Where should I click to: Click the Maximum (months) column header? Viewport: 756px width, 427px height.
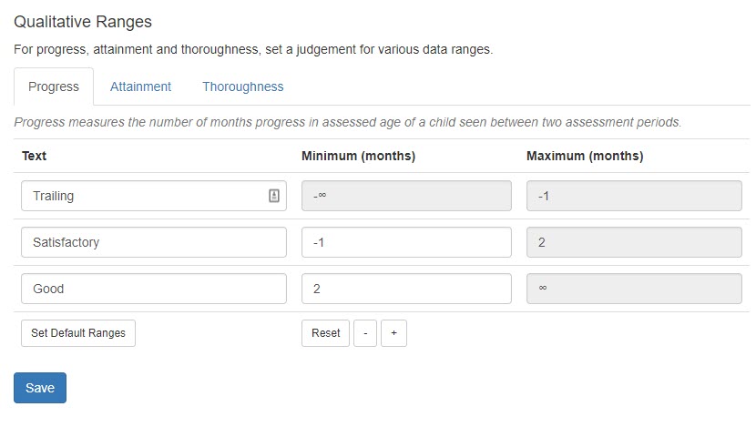tap(585, 156)
